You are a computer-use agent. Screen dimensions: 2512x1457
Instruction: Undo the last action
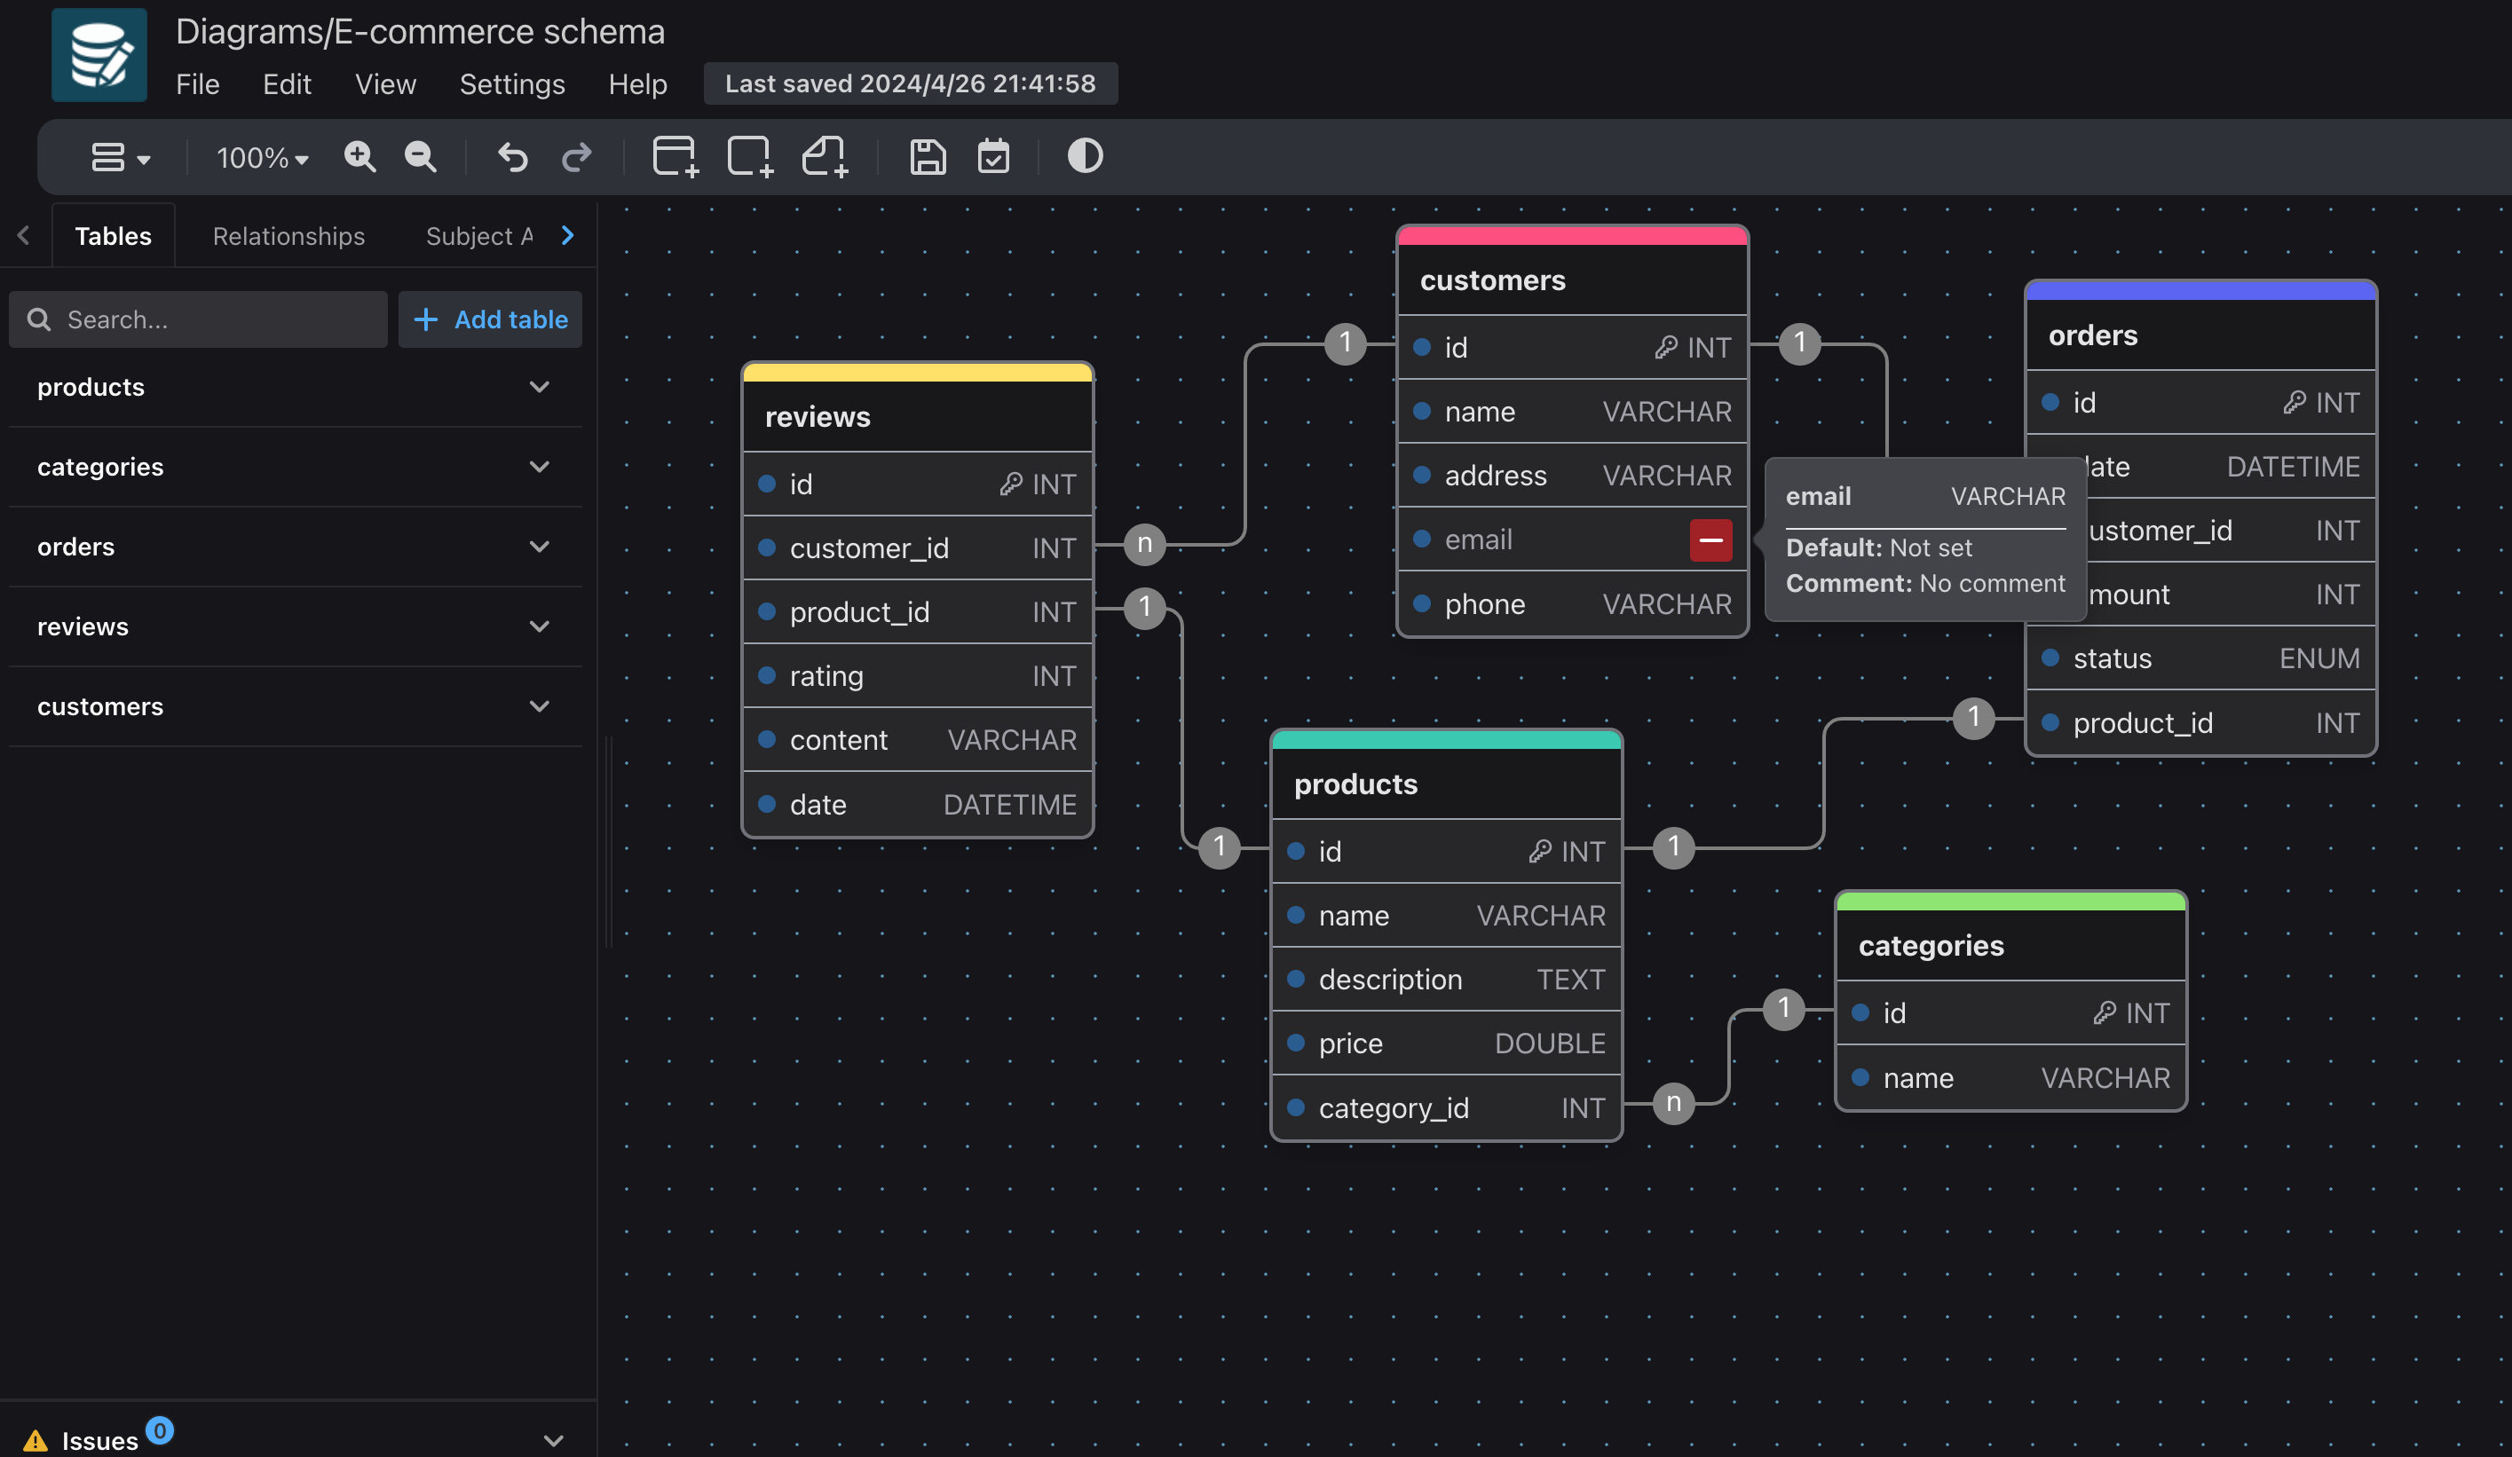pos(512,156)
